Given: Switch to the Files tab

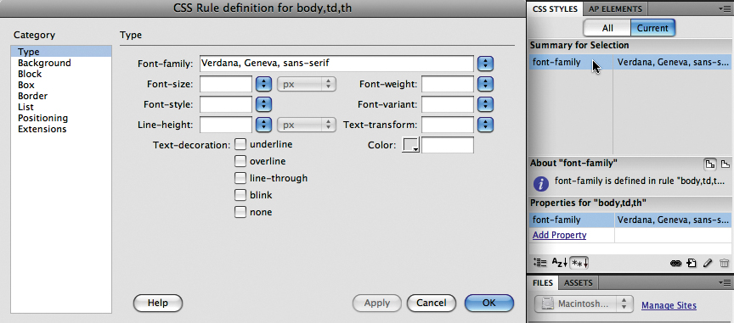Looking at the screenshot, I should point(543,282).
